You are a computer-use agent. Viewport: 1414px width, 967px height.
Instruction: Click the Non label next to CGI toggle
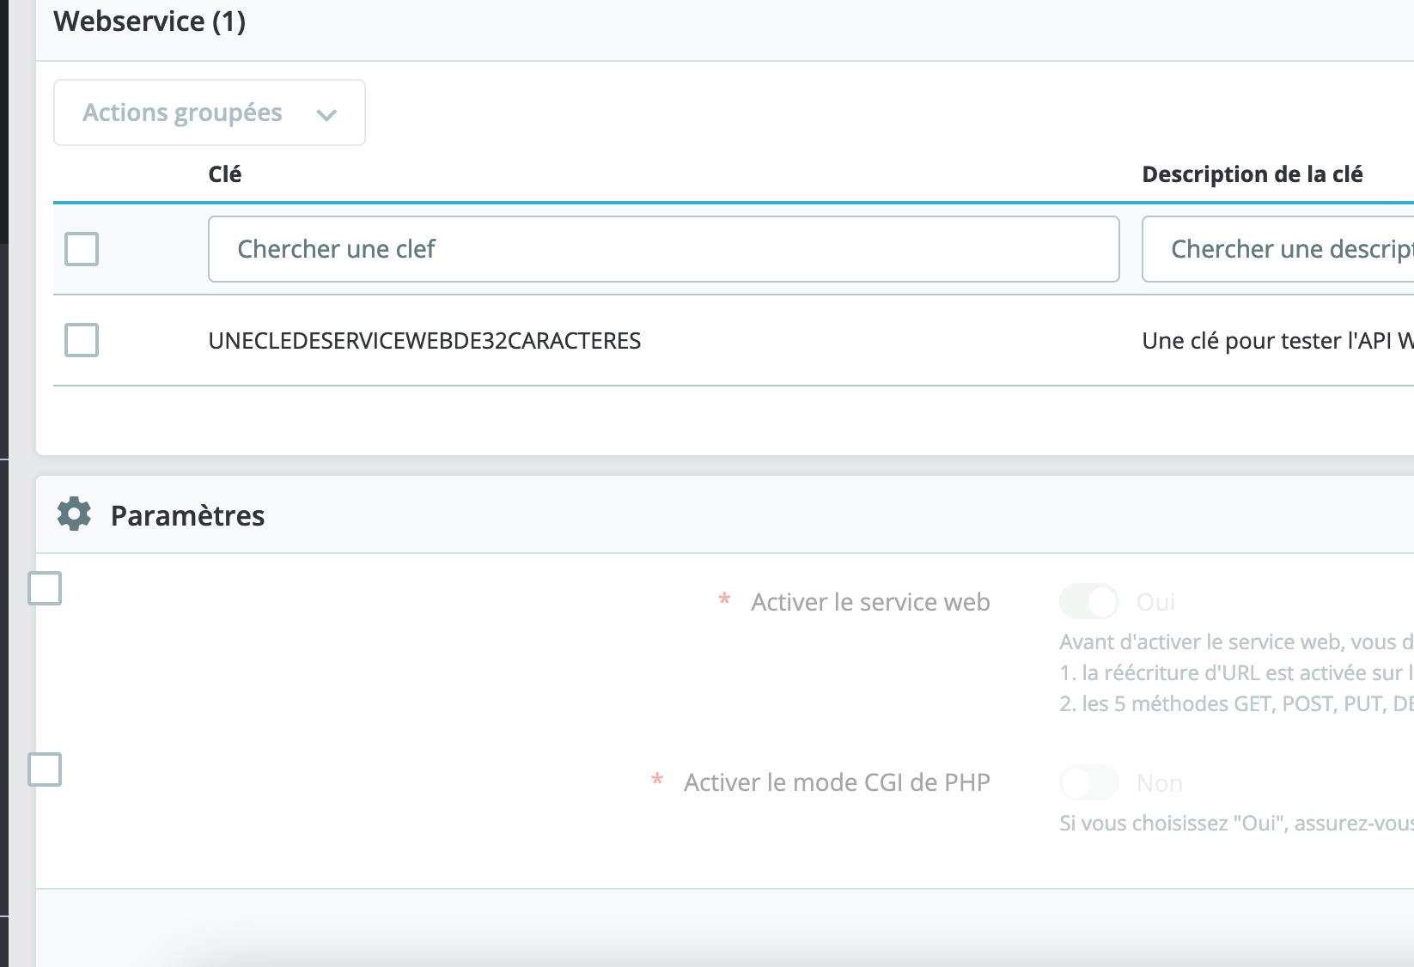click(x=1159, y=782)
